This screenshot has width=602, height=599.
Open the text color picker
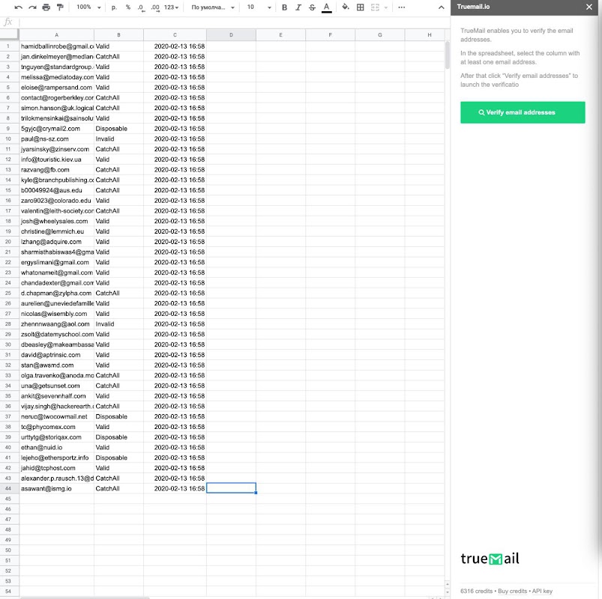(x=326, y=7)
